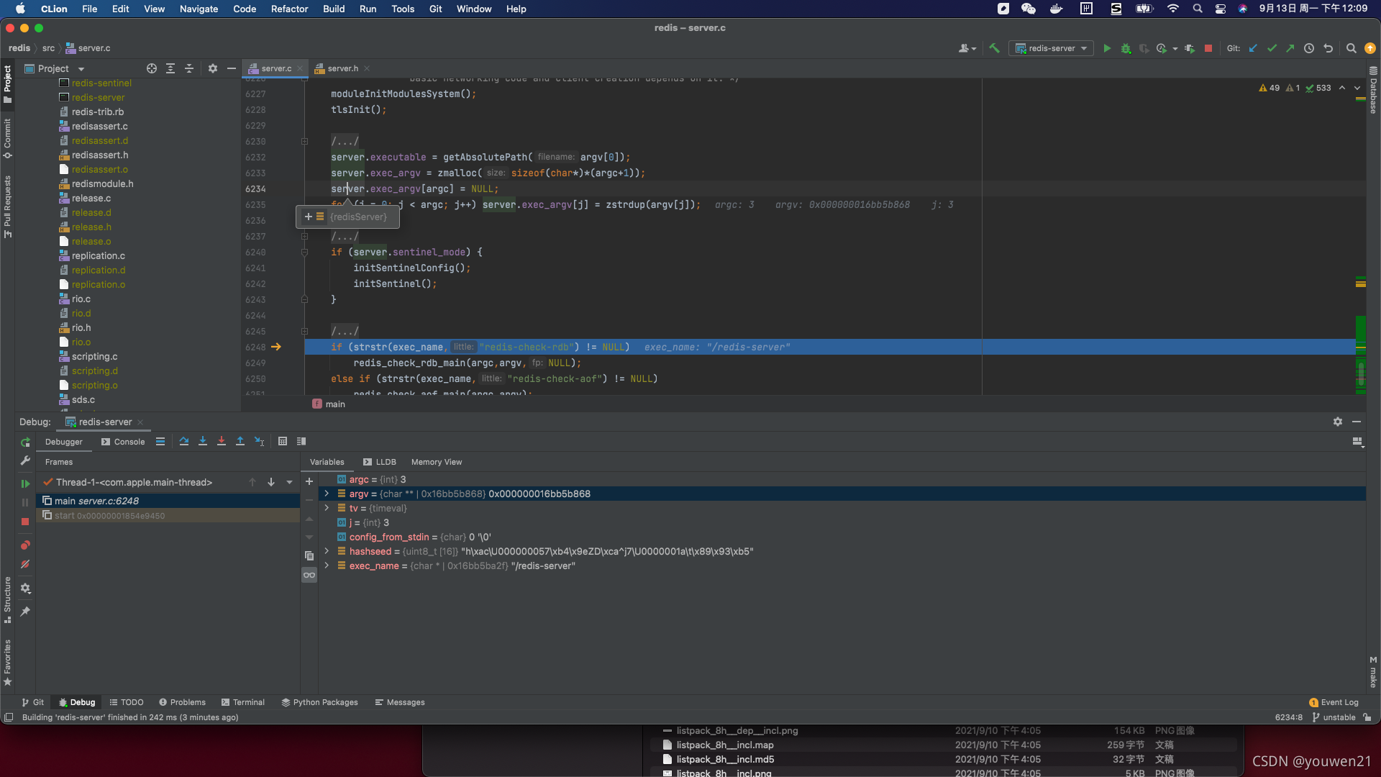The image size is (1381, 777).
Task: Open the Navigate menu
Action: (199, 9)
